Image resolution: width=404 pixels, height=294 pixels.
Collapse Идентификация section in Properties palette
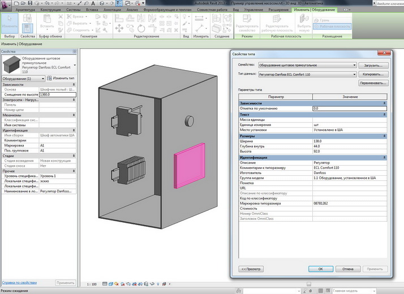click(x=74, y=131)
